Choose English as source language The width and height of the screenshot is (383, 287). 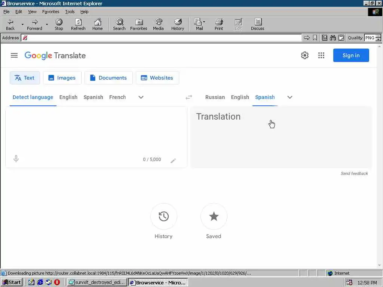click(68, 97)
